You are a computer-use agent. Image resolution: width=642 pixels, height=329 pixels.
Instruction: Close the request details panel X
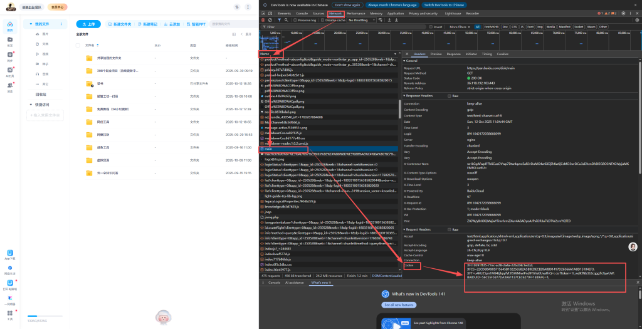(406, 54)
